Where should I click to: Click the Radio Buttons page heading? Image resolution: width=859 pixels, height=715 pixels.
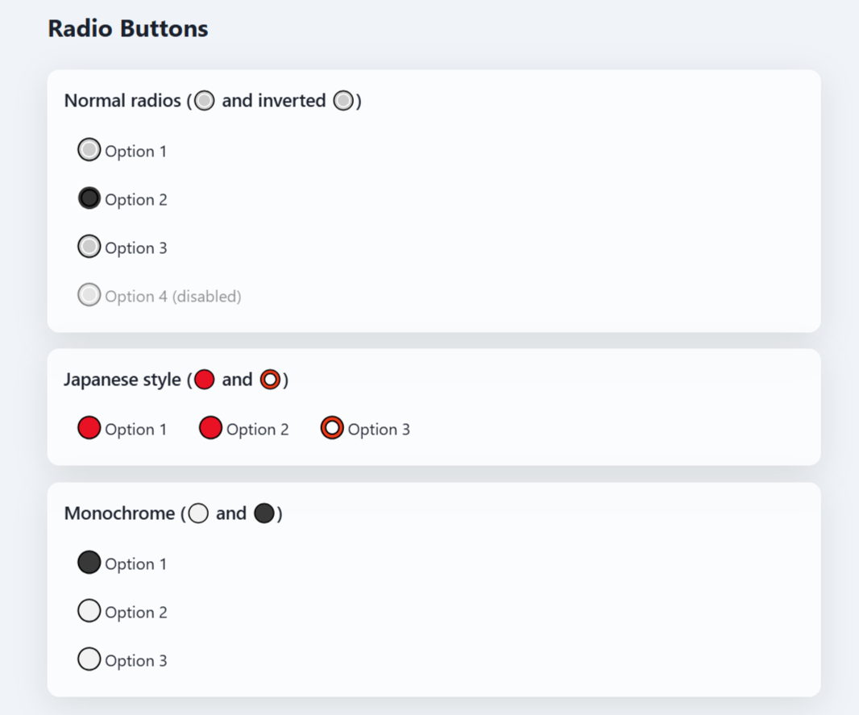point(127,28)
